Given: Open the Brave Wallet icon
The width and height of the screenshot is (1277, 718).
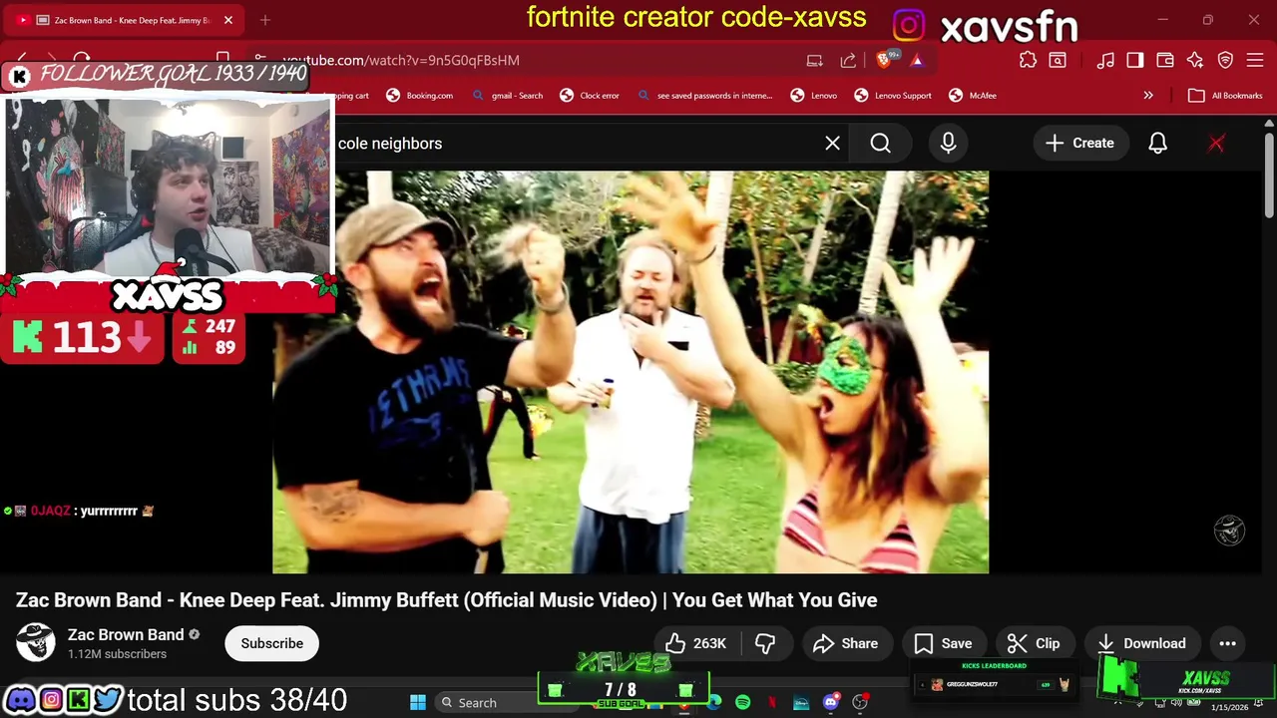Looking at the screenshot, I should (1165, 60).
